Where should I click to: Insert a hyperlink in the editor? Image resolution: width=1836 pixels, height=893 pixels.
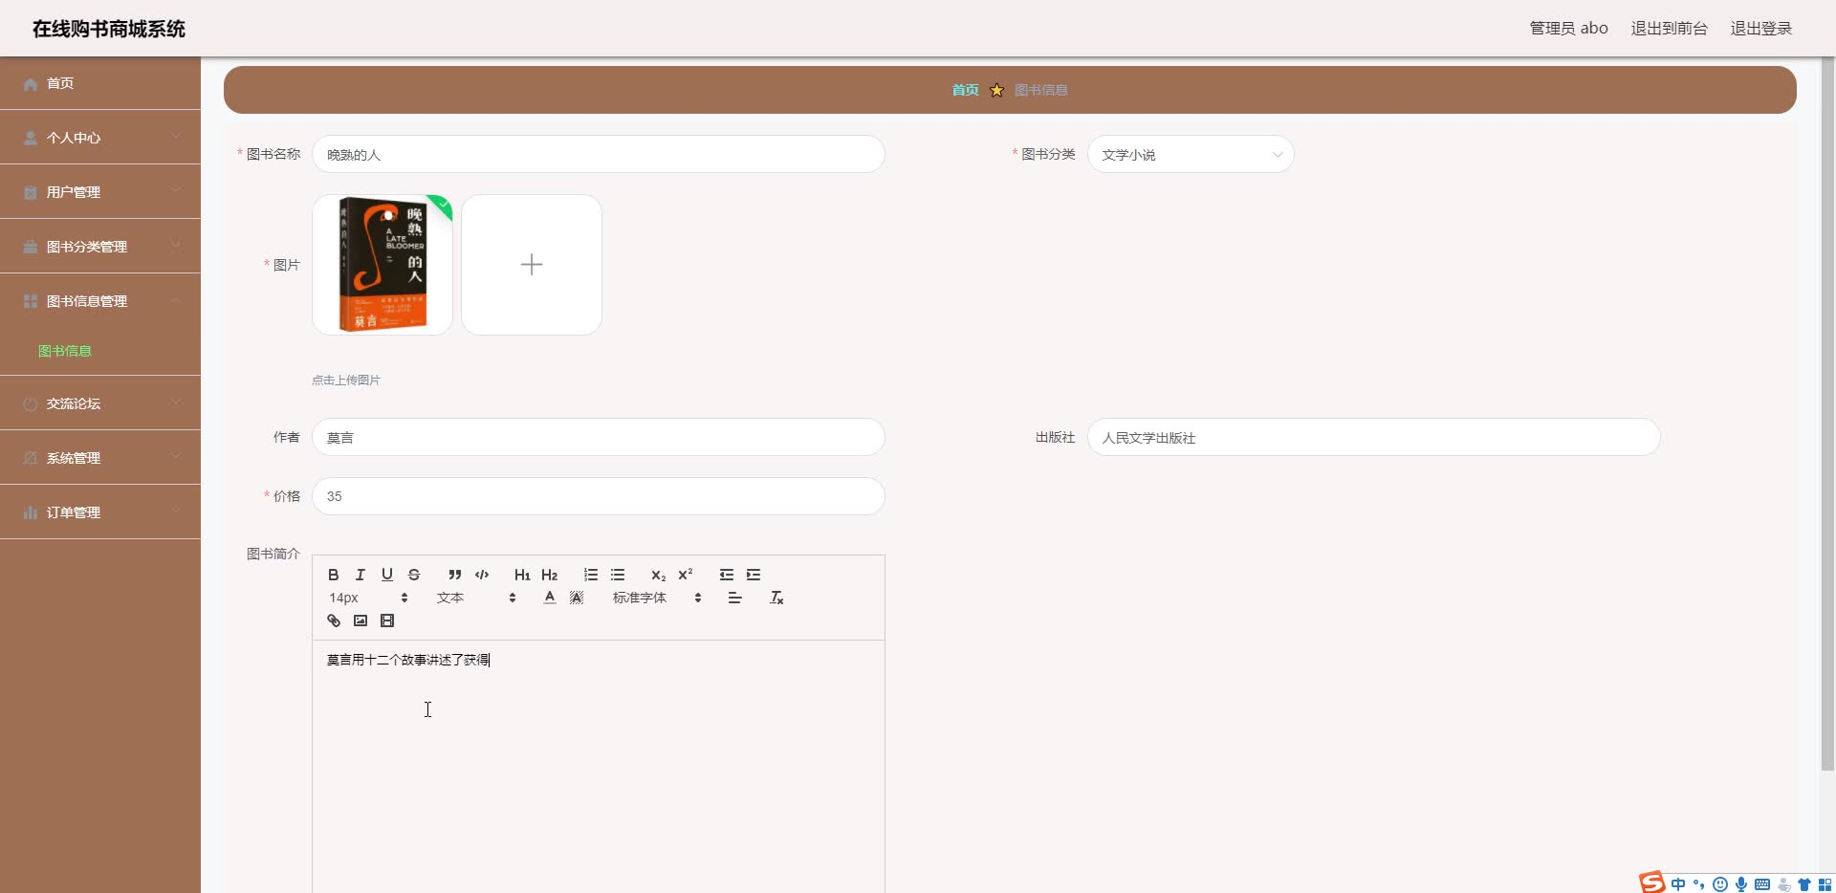tap(333, 620)
